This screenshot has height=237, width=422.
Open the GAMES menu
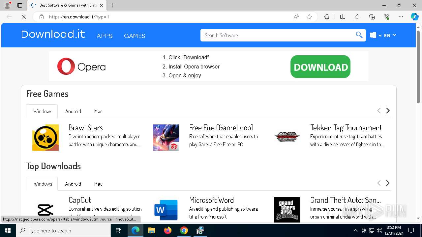pyautogui.click(x=135, y=36)
